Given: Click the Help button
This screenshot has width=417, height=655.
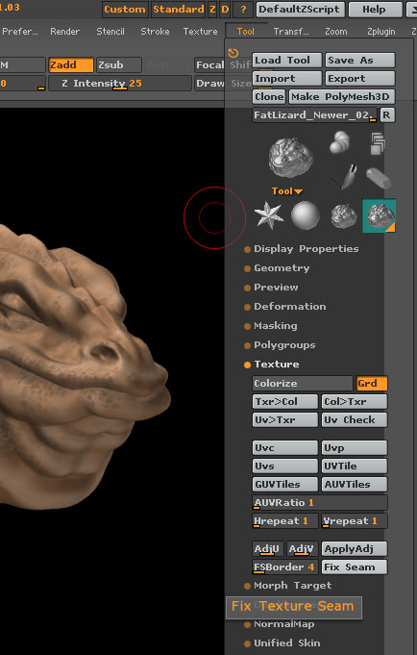Looking at the screenshot, I should pos(376,10).
